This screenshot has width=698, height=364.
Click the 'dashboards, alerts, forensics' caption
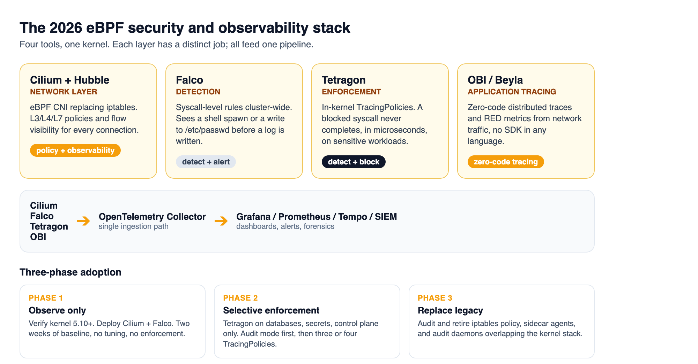pyautogui.click(x=285, y=226)
